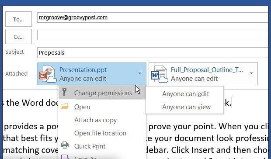Screen dimensions: 271x159
Task: Select Open file location menu entry
Action: point(102,133)
